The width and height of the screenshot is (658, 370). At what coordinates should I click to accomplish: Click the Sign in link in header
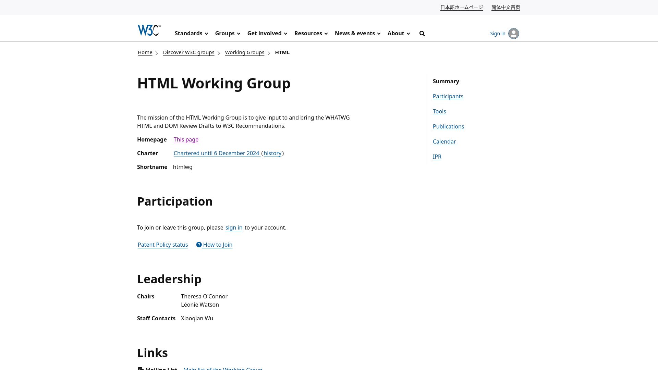click(x=498, y=34)
